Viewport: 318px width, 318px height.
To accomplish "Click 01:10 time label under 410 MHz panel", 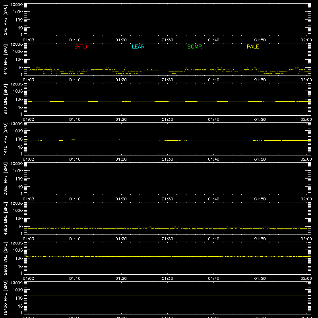I will click(75, 80).
